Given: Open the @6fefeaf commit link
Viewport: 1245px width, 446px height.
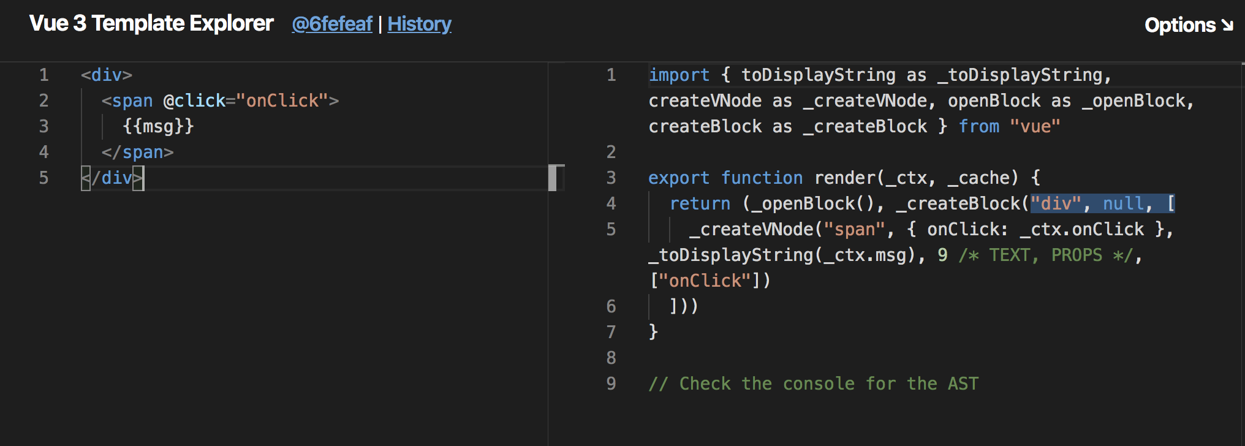Looking at the screenshot, I should 331,24.
